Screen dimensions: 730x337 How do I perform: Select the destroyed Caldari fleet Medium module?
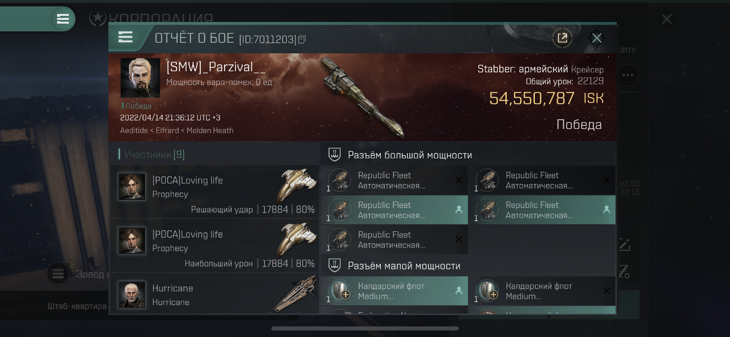coord(542,291)
